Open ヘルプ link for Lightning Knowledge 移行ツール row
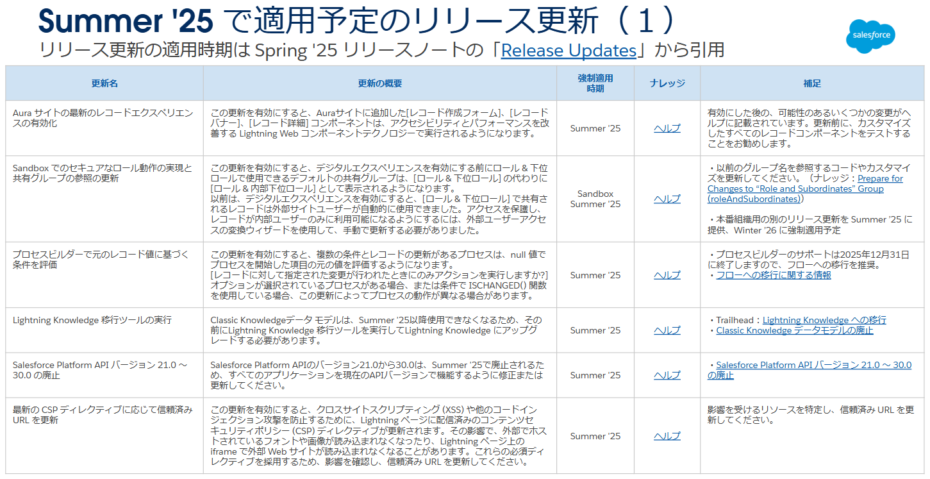 [667, 330]
